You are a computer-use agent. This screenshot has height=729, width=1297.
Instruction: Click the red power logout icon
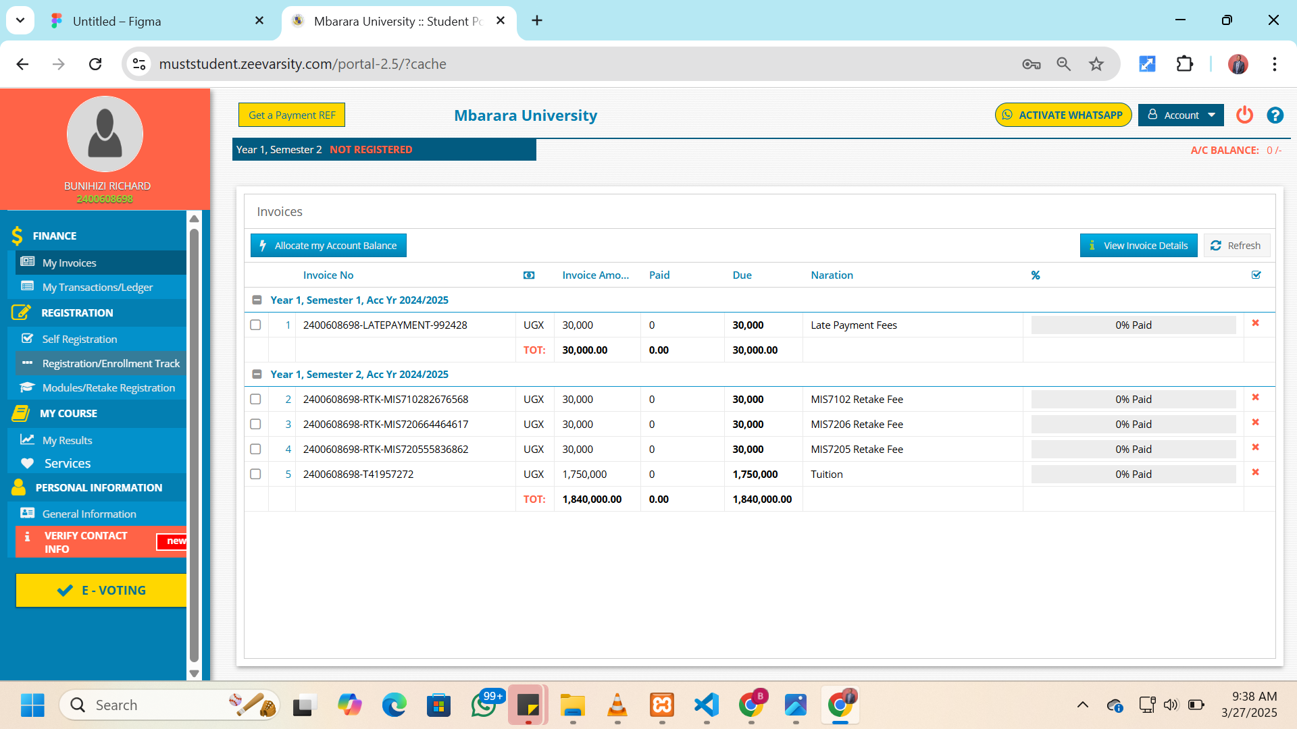[1244, 115]
